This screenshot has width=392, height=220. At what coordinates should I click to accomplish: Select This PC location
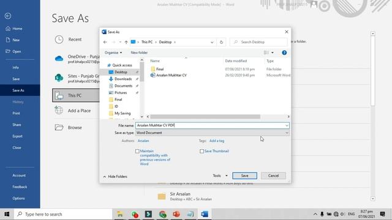[x=76, y=95]
